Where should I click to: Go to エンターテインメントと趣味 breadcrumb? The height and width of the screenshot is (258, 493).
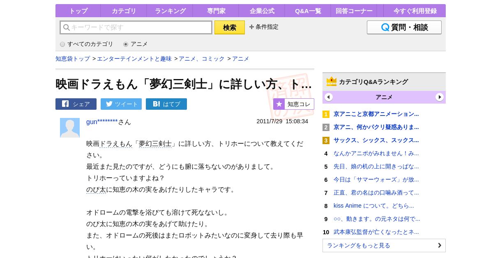click(x=134, y=59)
